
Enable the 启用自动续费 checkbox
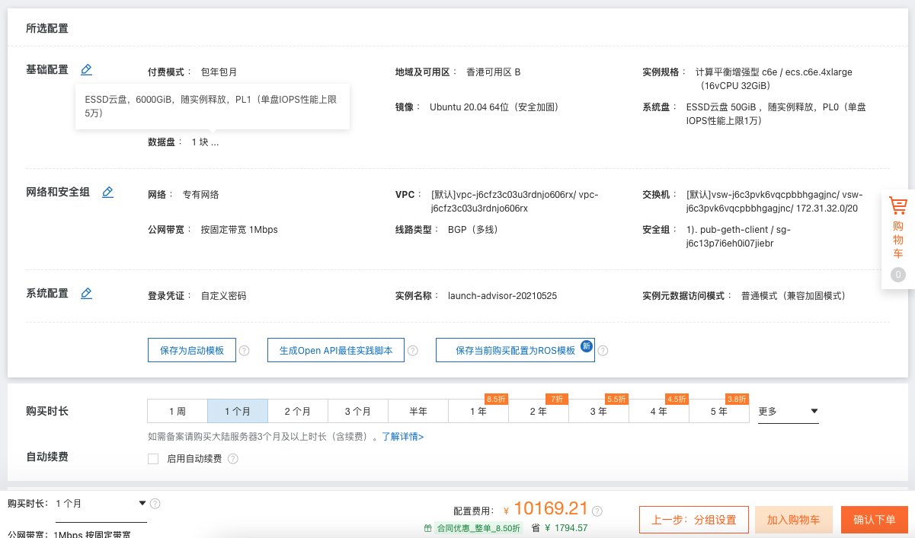coord(153,459)
